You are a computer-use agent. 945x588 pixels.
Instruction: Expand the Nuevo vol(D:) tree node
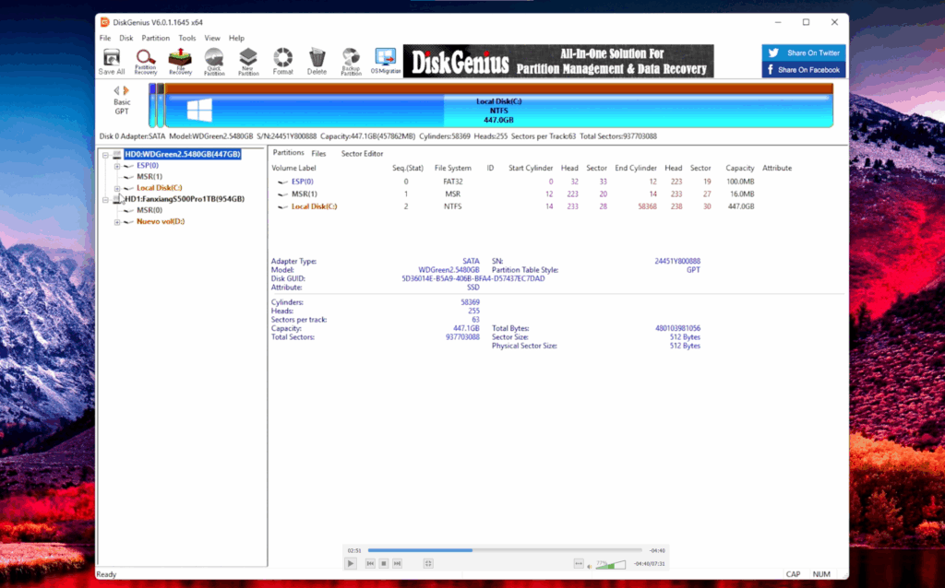tap(117, 222)
